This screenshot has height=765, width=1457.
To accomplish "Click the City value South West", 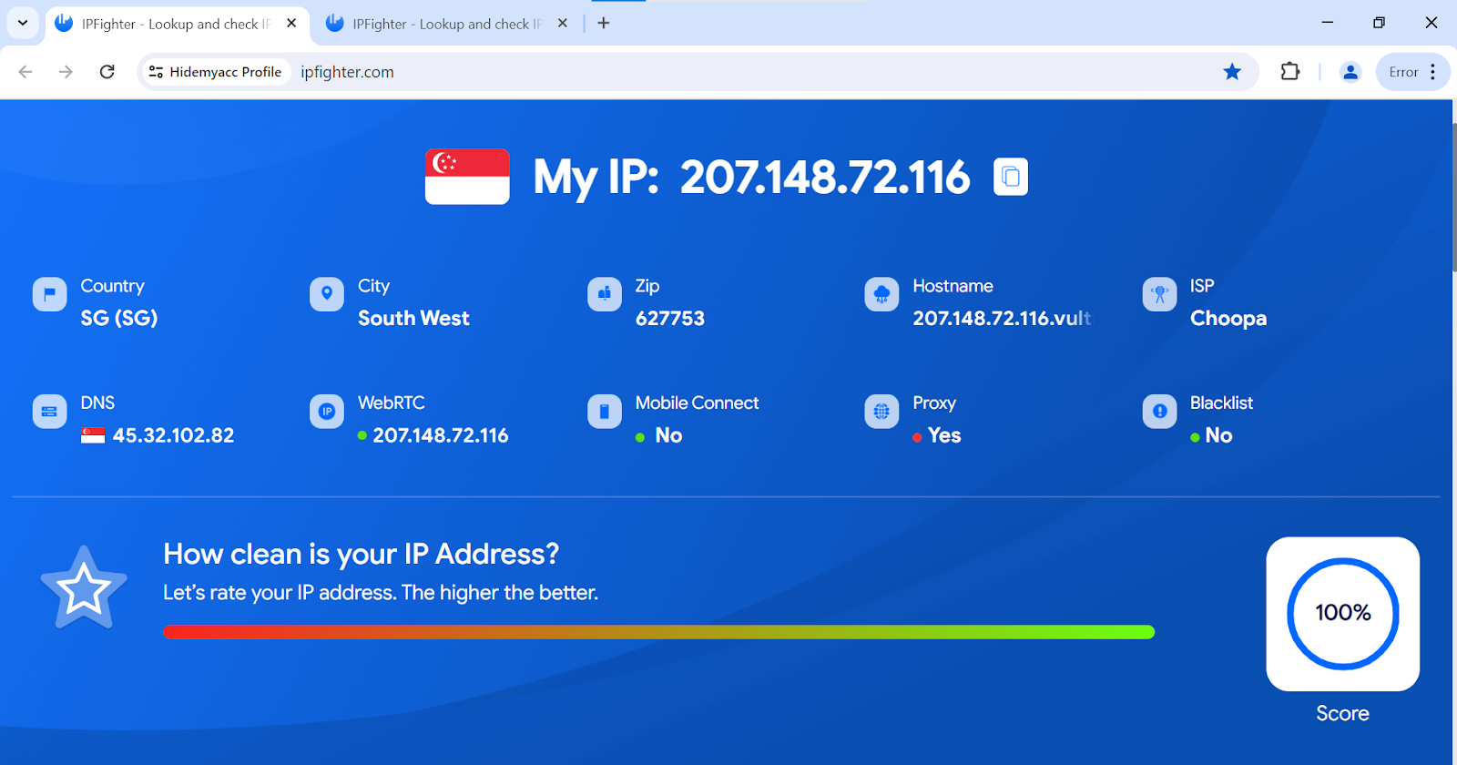I will tap(413, 319).
